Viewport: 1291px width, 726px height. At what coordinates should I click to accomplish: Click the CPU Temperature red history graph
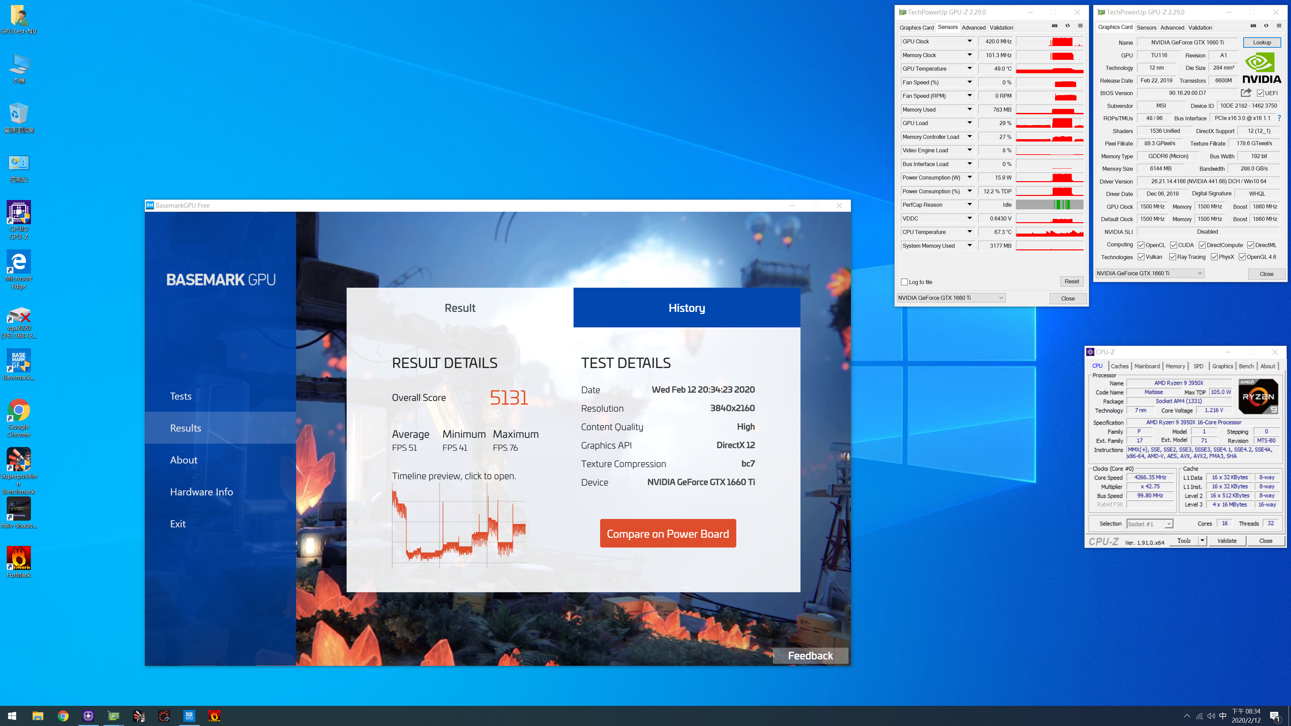(x=1050, y=232)
